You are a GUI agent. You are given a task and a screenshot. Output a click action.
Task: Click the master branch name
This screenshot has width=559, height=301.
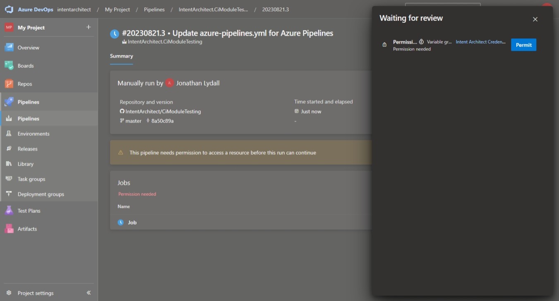click(x=134, y=121)
